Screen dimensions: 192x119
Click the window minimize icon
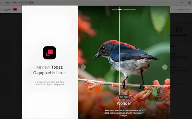(181, 3)
